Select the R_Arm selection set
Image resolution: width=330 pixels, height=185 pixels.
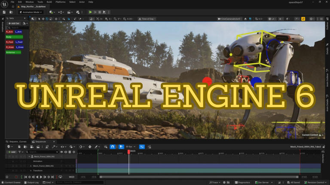(9, 32)
